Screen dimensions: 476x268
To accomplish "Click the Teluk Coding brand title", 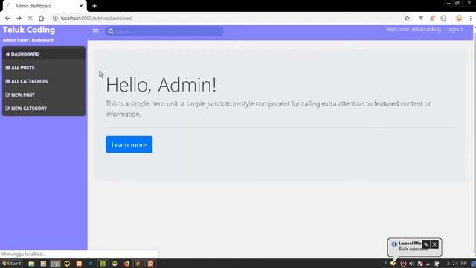I will coord(29,30).
